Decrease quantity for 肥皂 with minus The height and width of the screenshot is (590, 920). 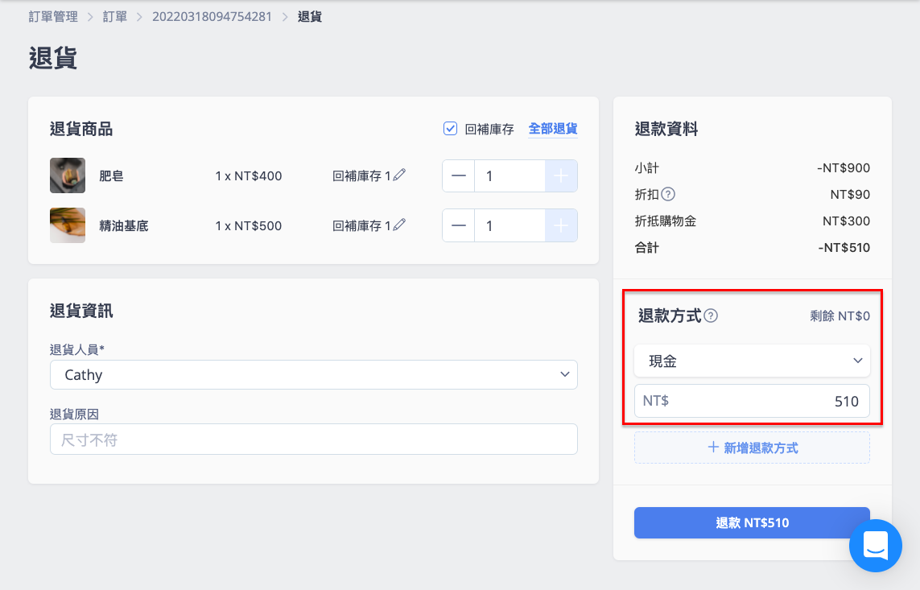pos(458,176)
